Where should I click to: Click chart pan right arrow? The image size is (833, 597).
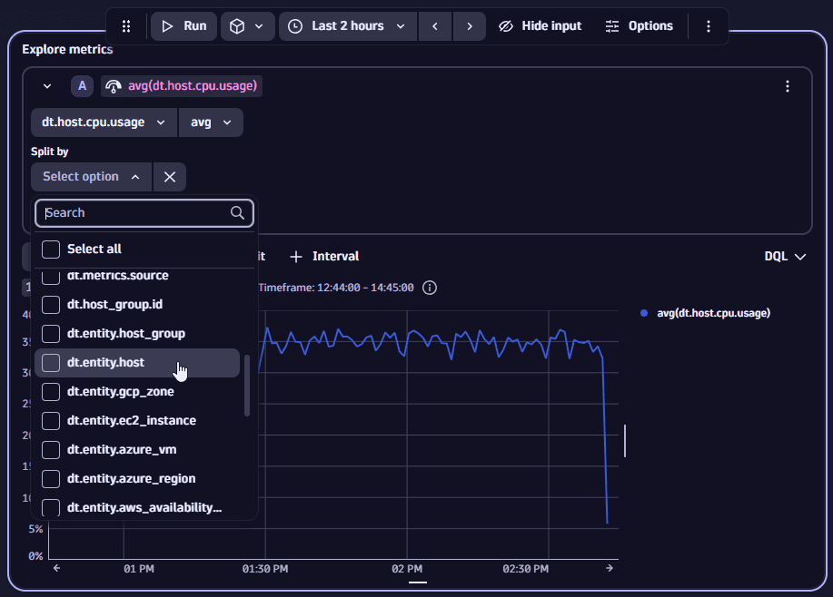tap(610, 568)
